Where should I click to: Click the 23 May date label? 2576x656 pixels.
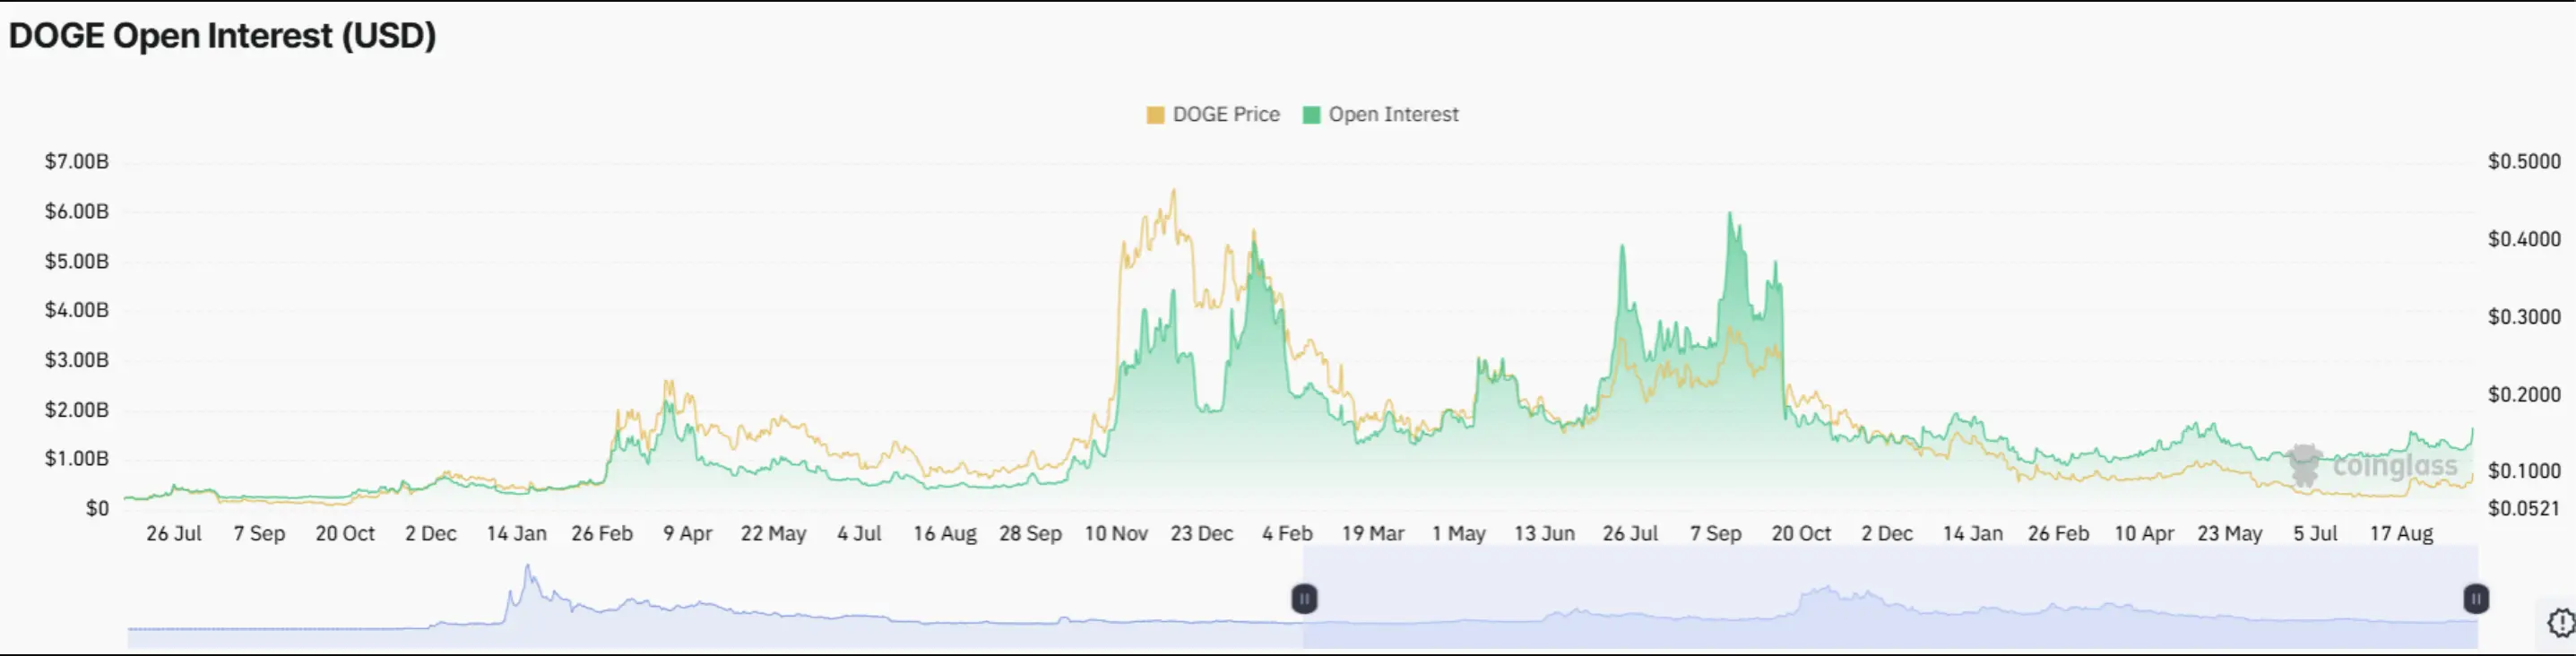pyautogui.click(x=2230, y=533)
